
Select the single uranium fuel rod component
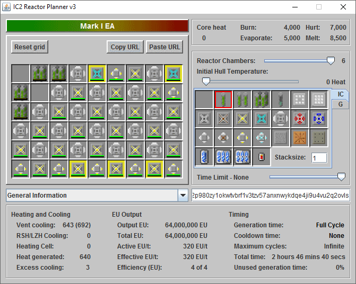pyautogui.click(x=223, y=100)
